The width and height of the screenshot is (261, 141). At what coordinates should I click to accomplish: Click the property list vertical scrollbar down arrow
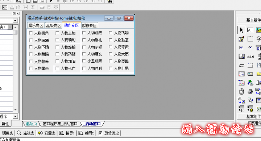[x=15, y=110]
